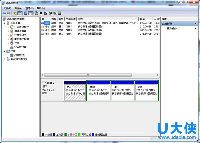This screenshot has width=200, height=143.
Task: Expand the 任务计划程序 tree node arrow
Action: 8,27
